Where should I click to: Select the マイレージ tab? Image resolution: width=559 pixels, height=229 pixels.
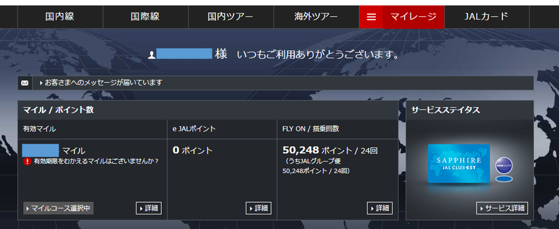pyautogui.click(x=414, y=17)
